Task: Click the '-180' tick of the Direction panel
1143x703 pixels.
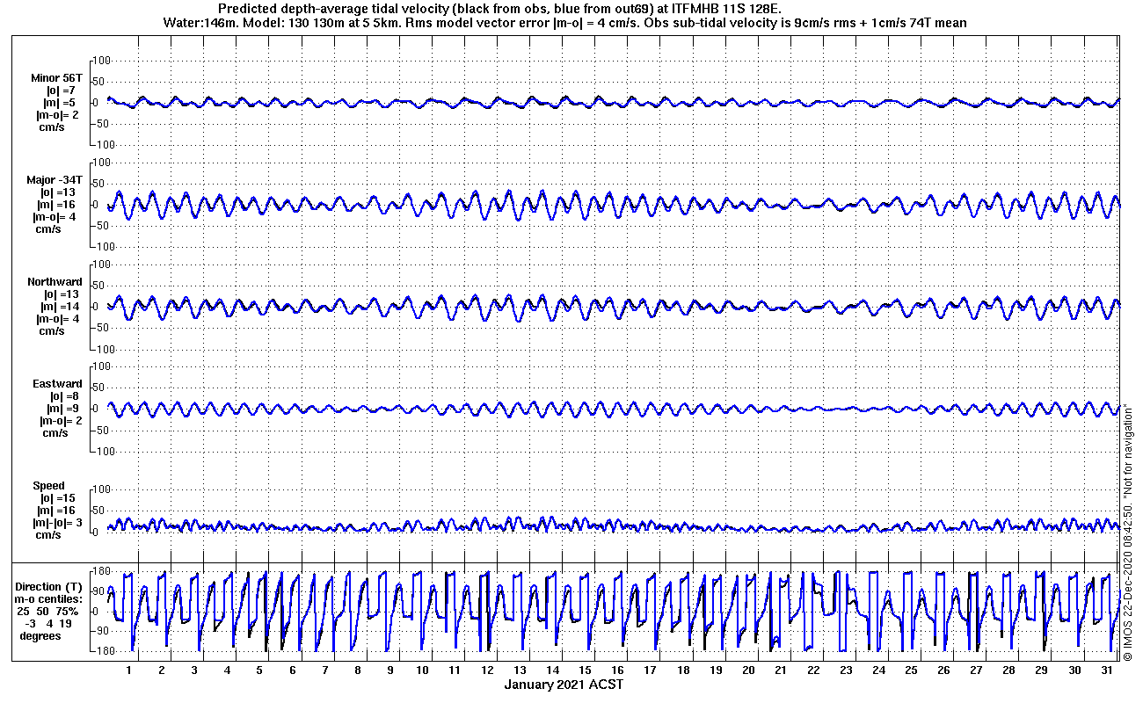Action: point(103,651)
